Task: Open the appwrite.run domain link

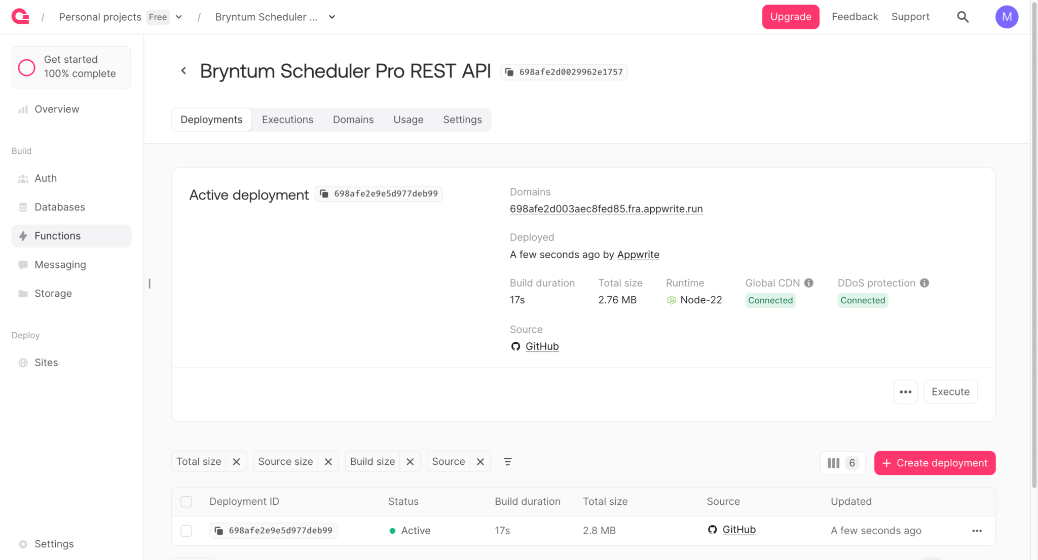Action: 606,209
